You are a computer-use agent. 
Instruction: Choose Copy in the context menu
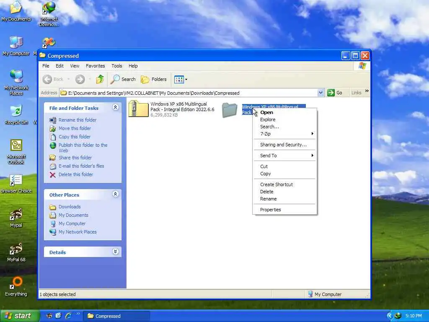[284, 174]
